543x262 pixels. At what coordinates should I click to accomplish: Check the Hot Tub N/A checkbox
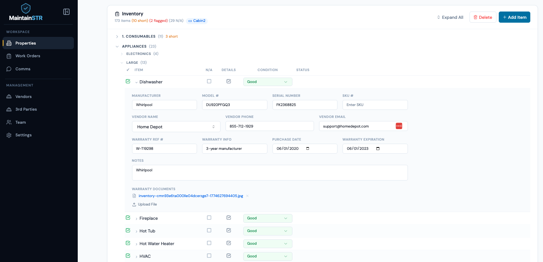pos(209,230)
